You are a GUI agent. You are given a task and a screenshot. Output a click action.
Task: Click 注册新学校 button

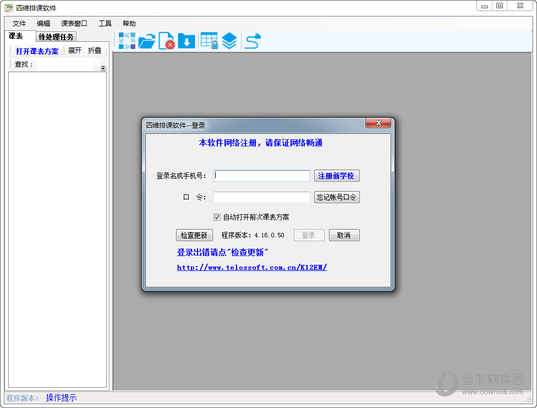click(x=337, y=176)
